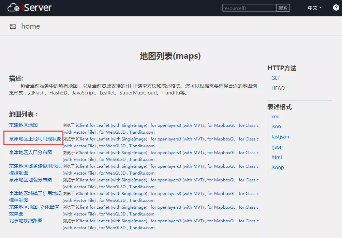Open iClient for Leaflet link for 京津地区地图
The height and width of the screenshot is (238, 342).
[111, 125]
